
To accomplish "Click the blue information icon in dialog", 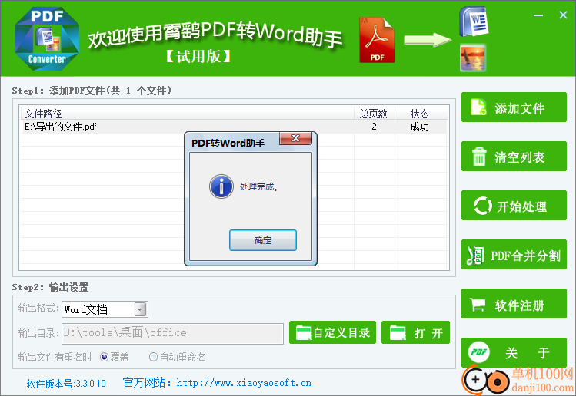I will (x=221, y=186).
